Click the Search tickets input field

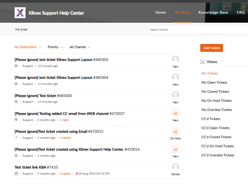(x=198, y=30)
